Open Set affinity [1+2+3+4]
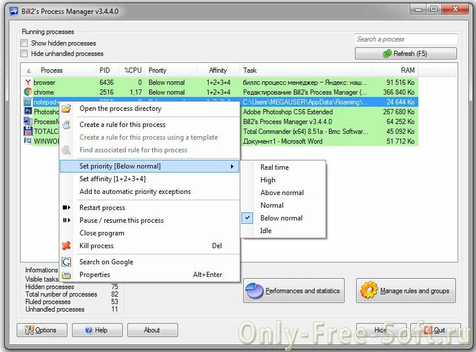Image resolution: width=476 pixels, height=352 pixels. pos(112,179)
